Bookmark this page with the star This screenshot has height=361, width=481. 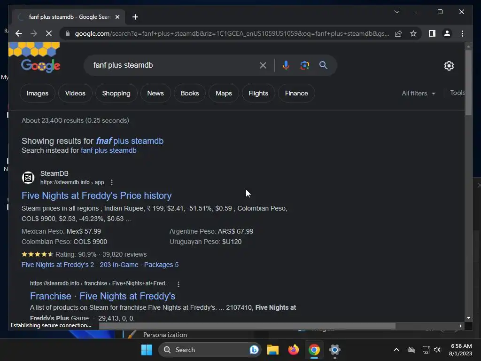(x=413, y=33)
